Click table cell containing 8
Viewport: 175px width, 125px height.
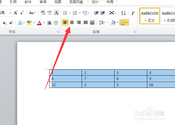pyautogui.click(x=131, y=79)
